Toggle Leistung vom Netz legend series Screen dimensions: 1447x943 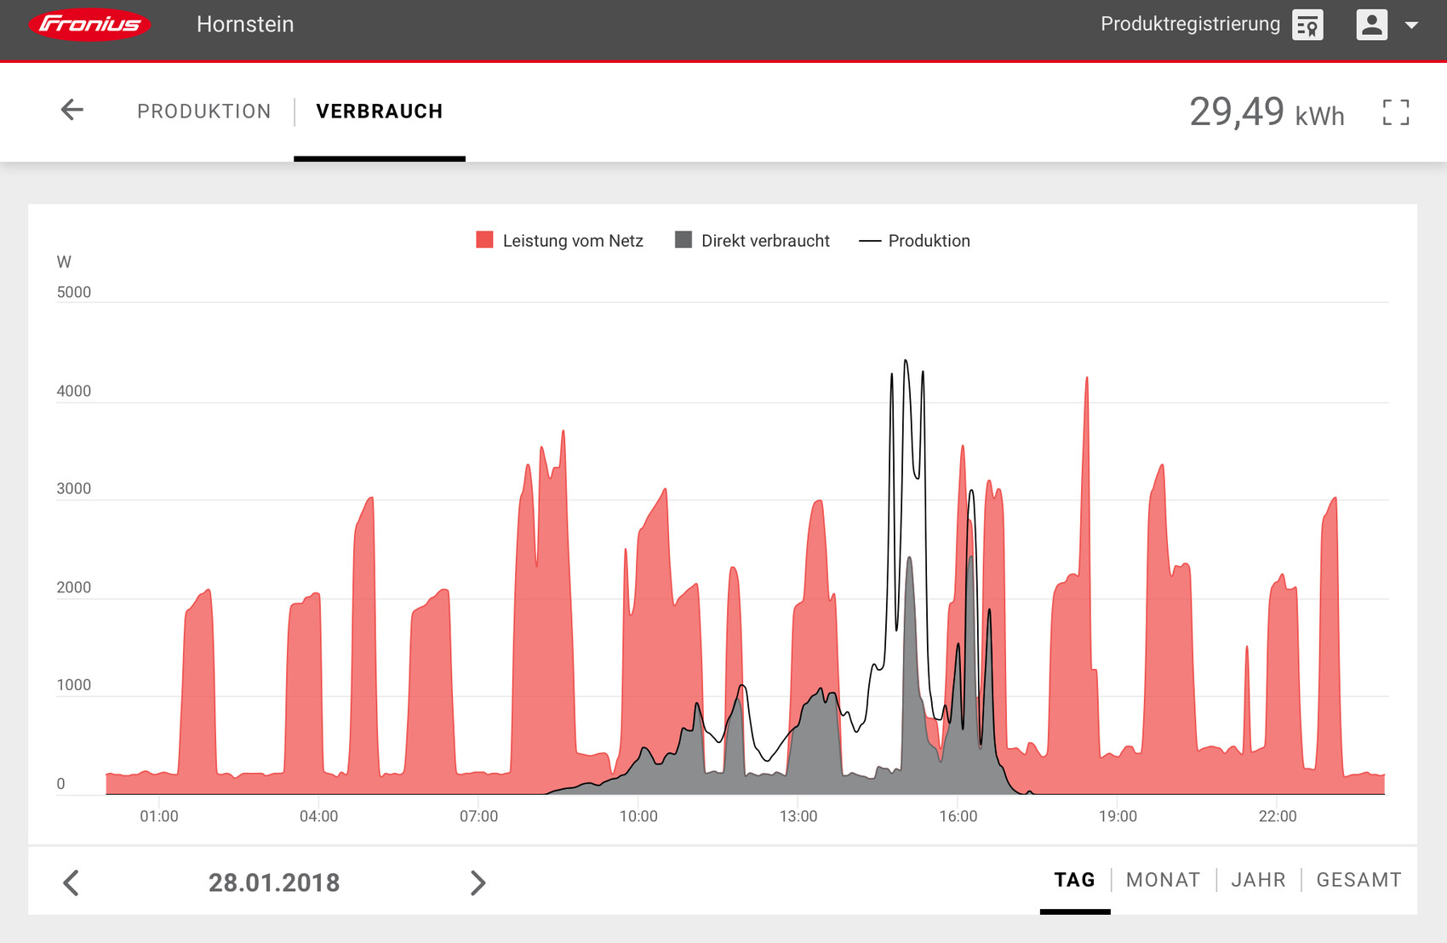click(x=559, y=241)
